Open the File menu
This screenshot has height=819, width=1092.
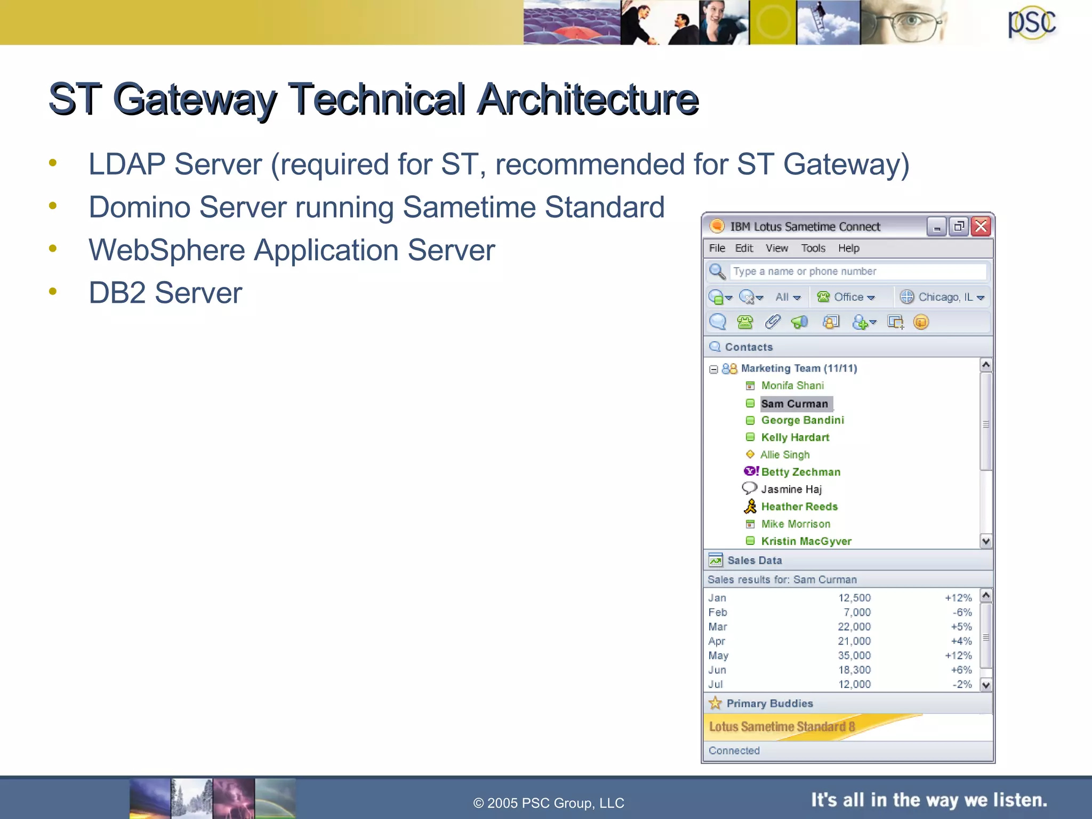point(717,248)
